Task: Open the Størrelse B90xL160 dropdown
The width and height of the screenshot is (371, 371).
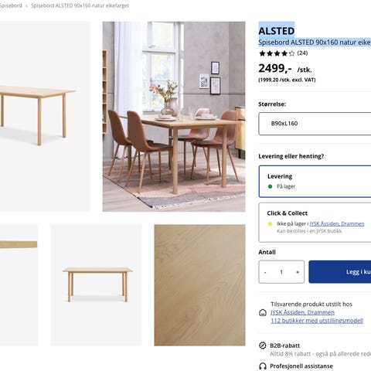Action: [x=315, y=124]
